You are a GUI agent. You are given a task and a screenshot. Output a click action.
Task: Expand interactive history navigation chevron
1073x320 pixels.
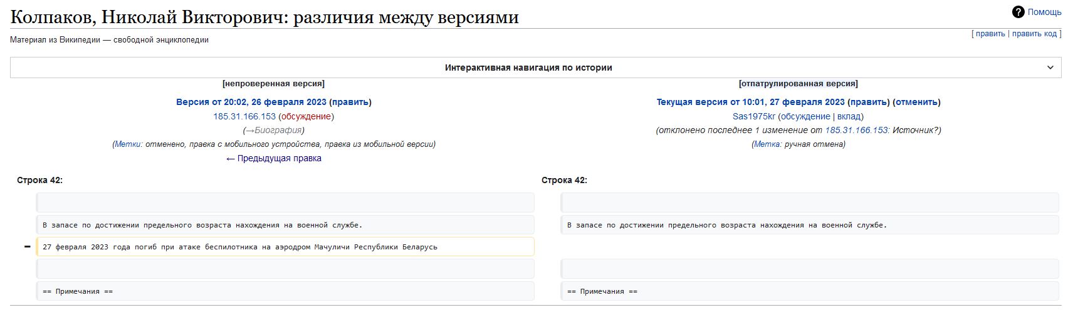1050,67
